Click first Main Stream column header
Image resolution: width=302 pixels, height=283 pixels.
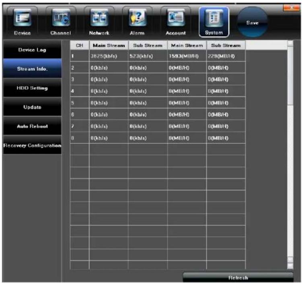point(109,45)
